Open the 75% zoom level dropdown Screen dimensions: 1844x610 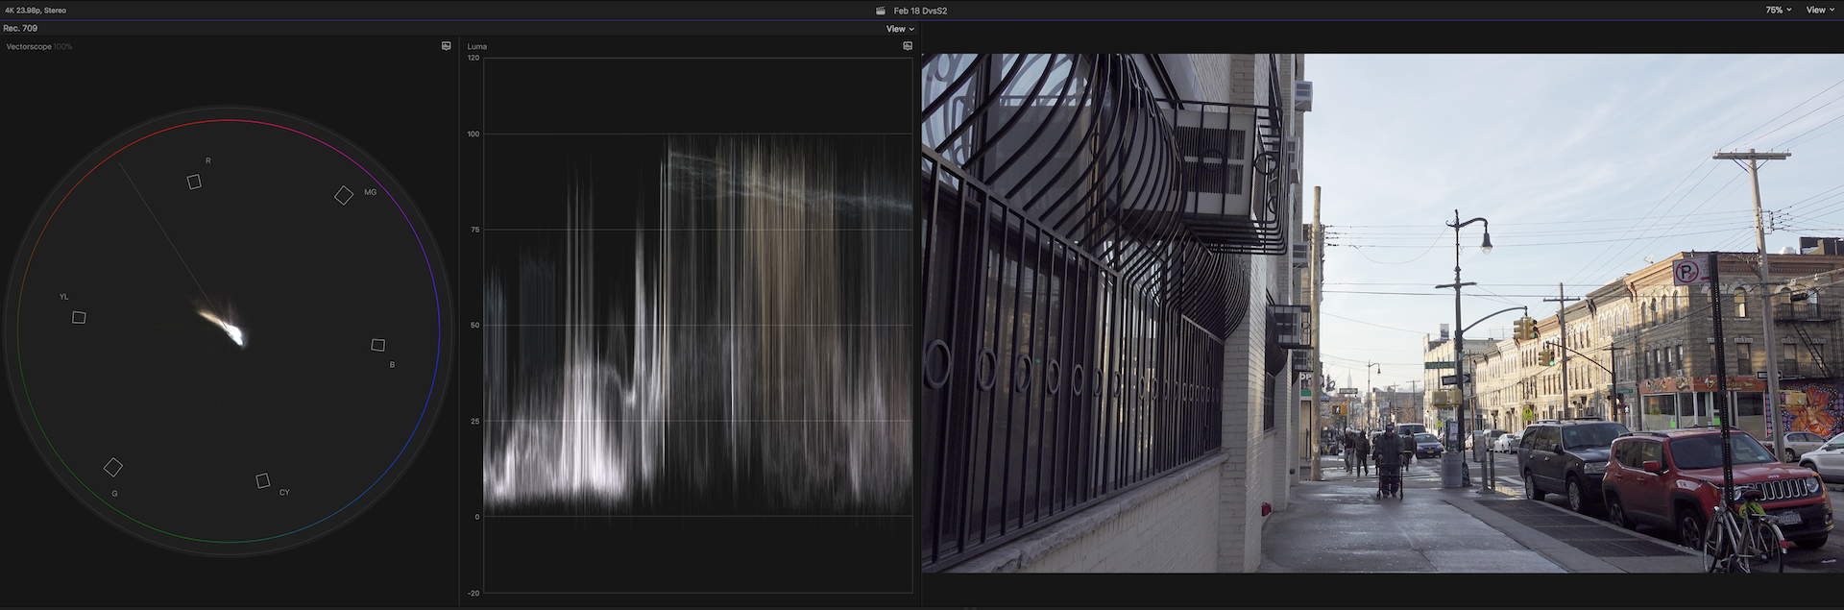pos(1778,11)
